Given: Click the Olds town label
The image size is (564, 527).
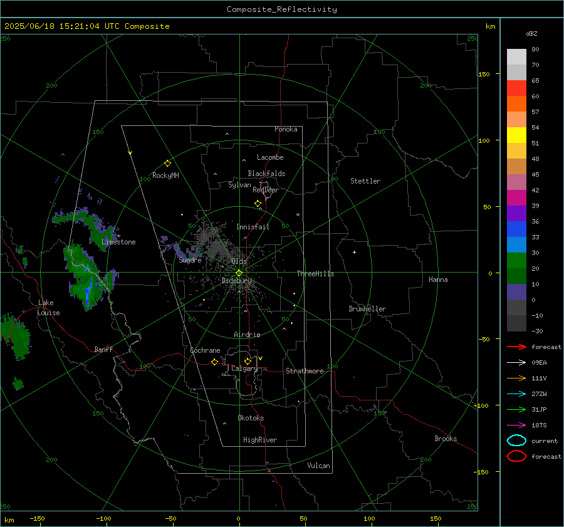Looking at the screenshot, I should point(239,261).
